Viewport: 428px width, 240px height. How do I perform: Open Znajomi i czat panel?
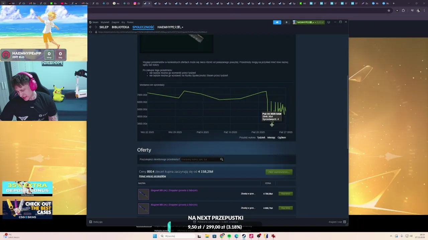[x=337, y=222]
